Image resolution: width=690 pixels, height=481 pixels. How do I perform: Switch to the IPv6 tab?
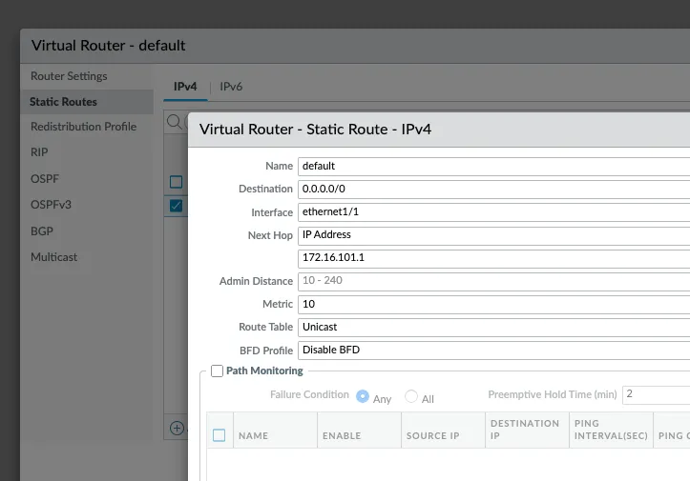click(231, 87)
